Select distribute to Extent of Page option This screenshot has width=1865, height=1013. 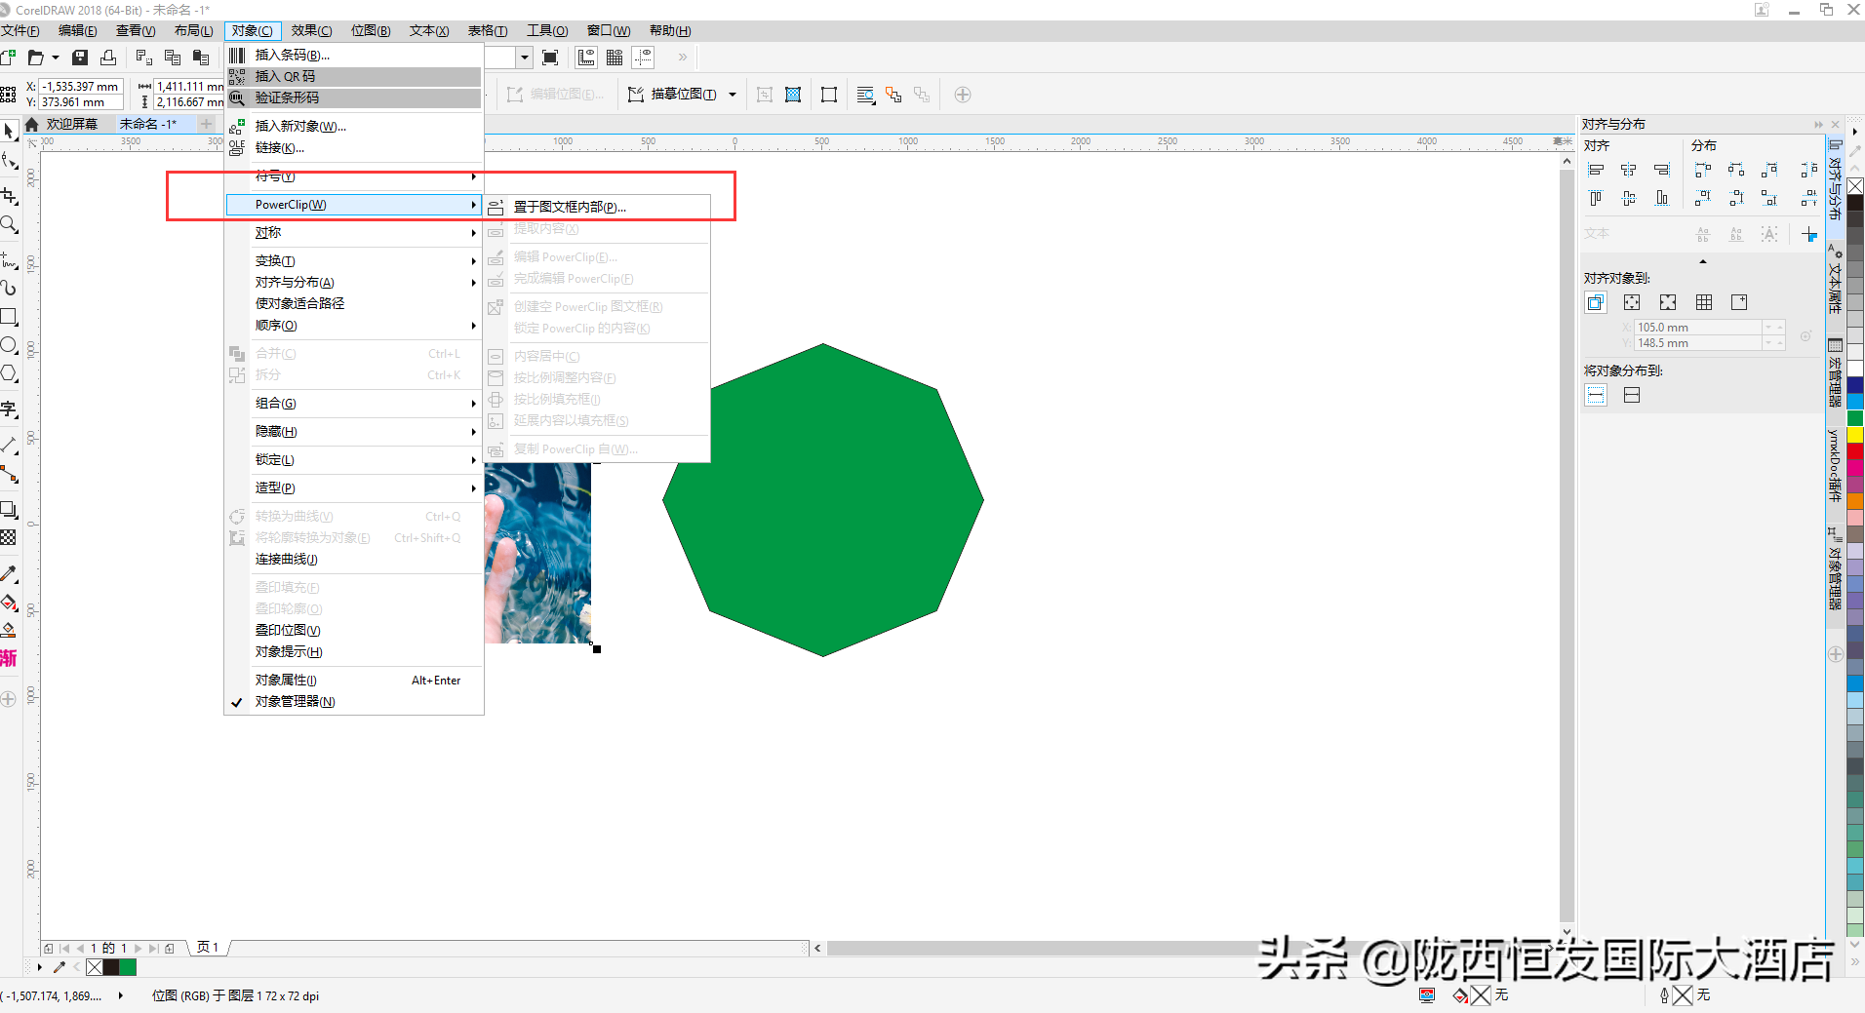(x=1632, y=395)
